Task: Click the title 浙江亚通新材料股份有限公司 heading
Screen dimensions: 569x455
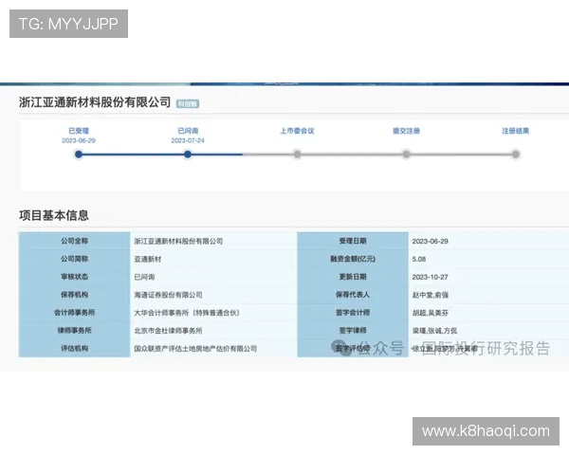Action: point(95,102)
